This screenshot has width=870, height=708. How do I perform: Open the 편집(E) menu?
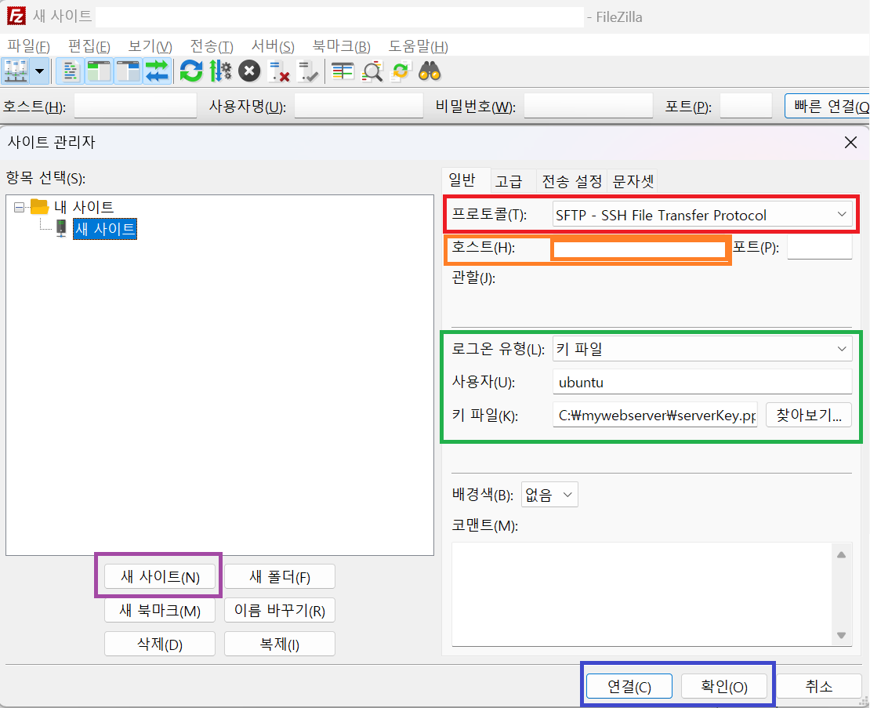[x=89, y=46]
